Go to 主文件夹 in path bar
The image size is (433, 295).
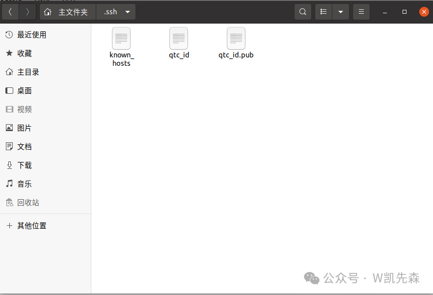point(68,12)
